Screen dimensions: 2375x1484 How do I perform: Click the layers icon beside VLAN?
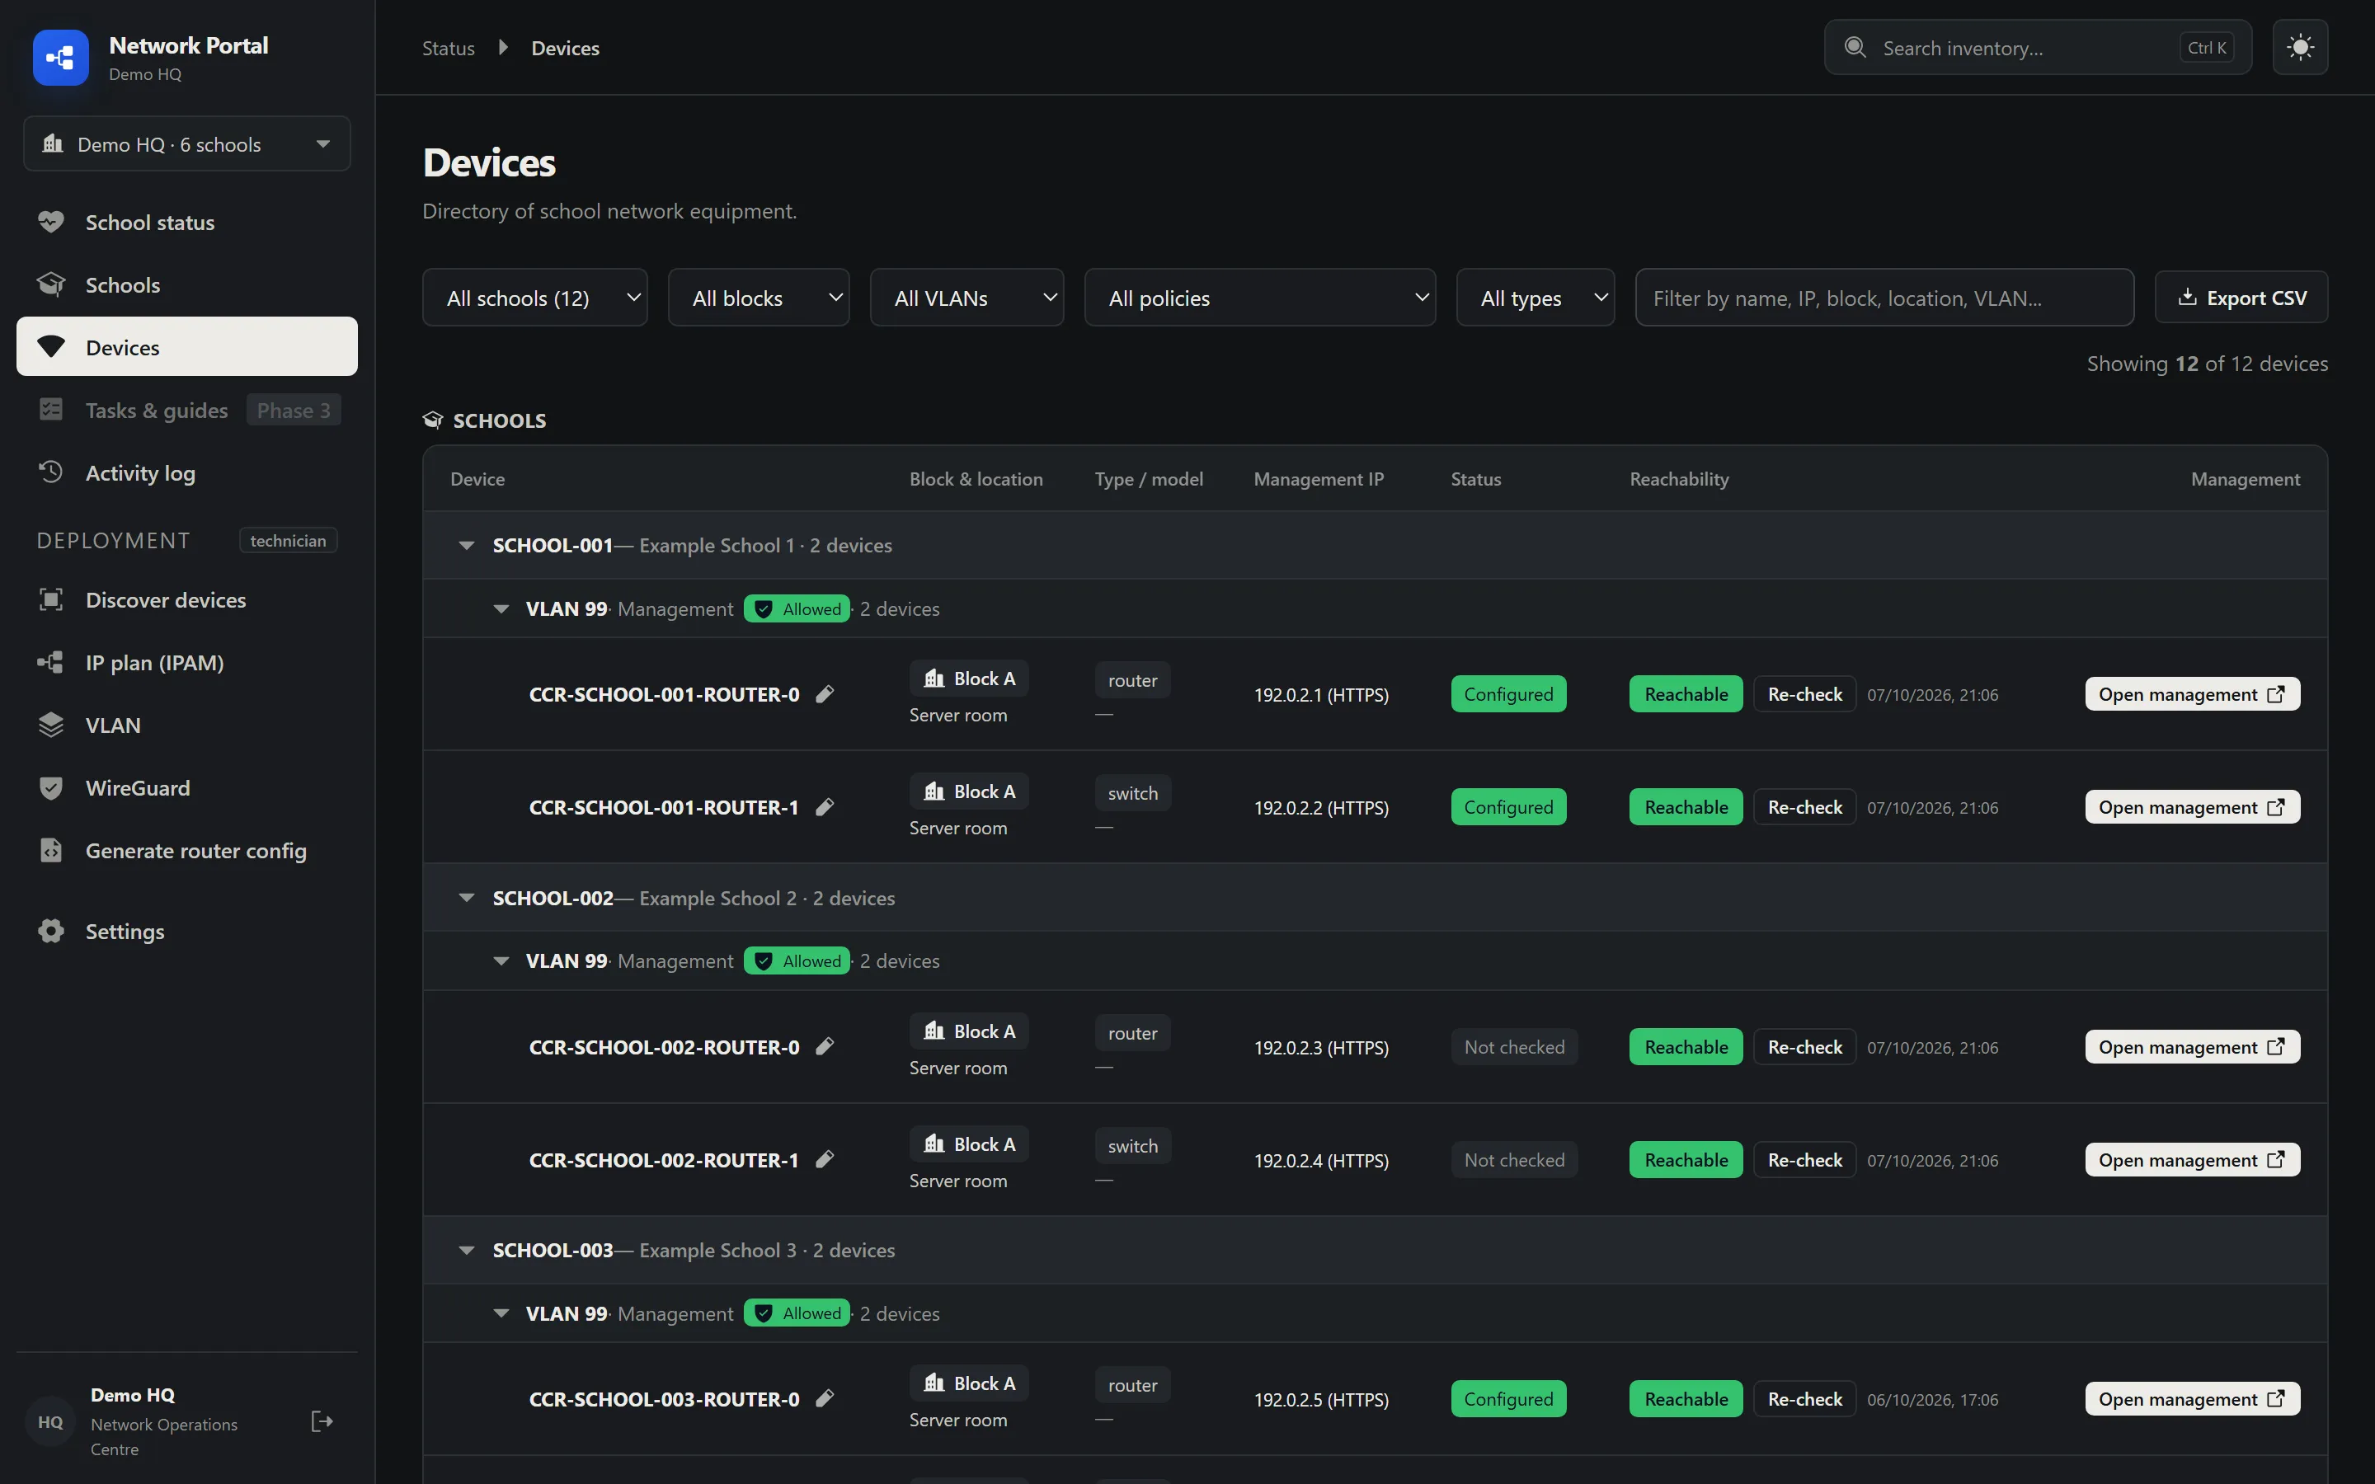pyautogui.click(x=51, y=726)
